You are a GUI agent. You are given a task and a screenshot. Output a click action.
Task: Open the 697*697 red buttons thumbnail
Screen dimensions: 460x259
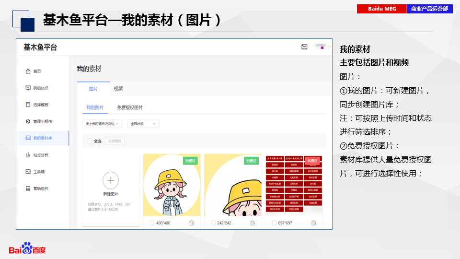294,185
